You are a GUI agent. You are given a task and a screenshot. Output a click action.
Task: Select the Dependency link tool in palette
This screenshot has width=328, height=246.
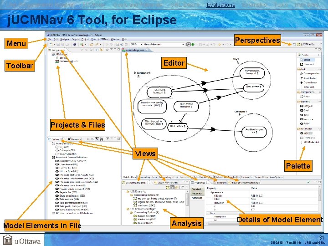[308, 82]
